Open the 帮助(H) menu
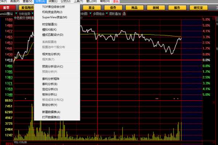Viewport: 218px width, 145px height. click(x=105, y=1)
